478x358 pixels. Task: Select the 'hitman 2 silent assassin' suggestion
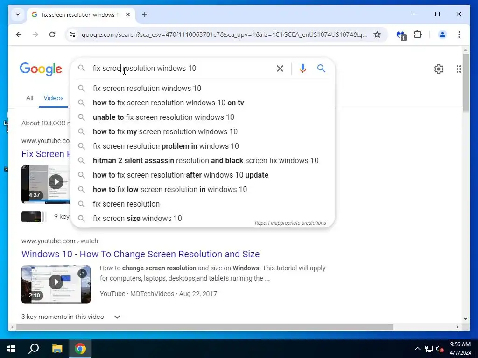pos(203,160)
